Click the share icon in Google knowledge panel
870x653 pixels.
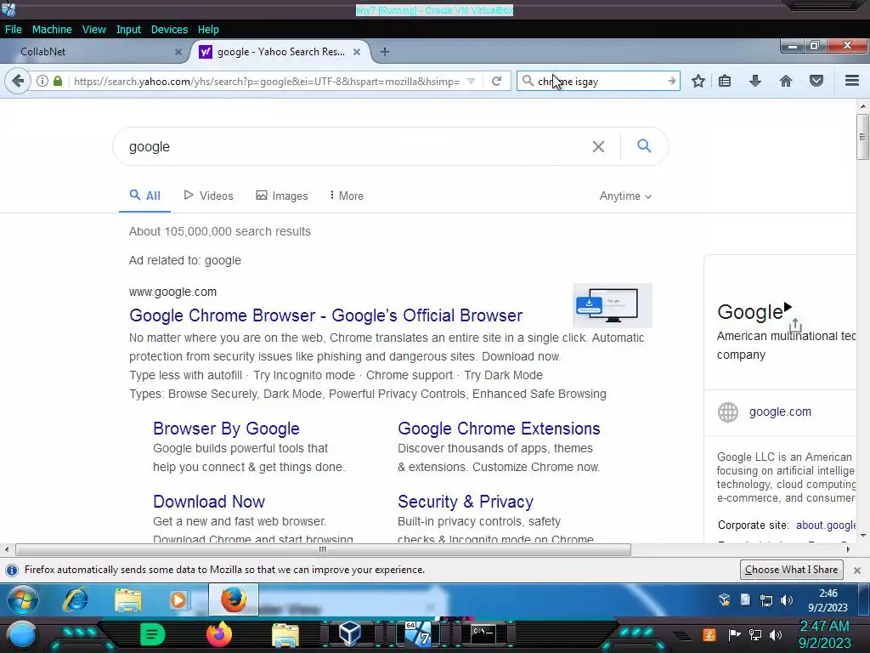click(x=795, y=324)
